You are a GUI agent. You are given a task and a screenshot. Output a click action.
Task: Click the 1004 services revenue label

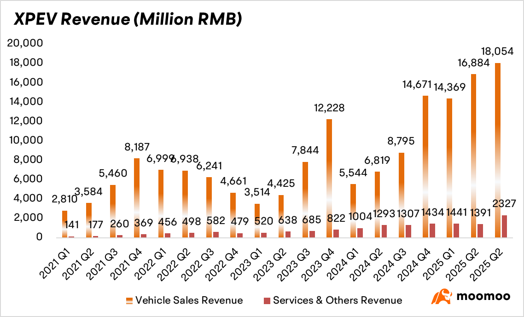point(360,216)
